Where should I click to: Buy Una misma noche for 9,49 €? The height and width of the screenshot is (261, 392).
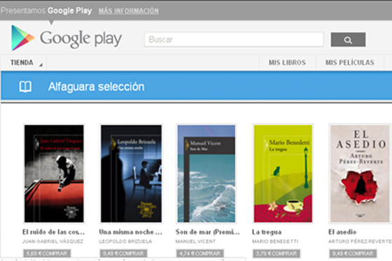123,253
